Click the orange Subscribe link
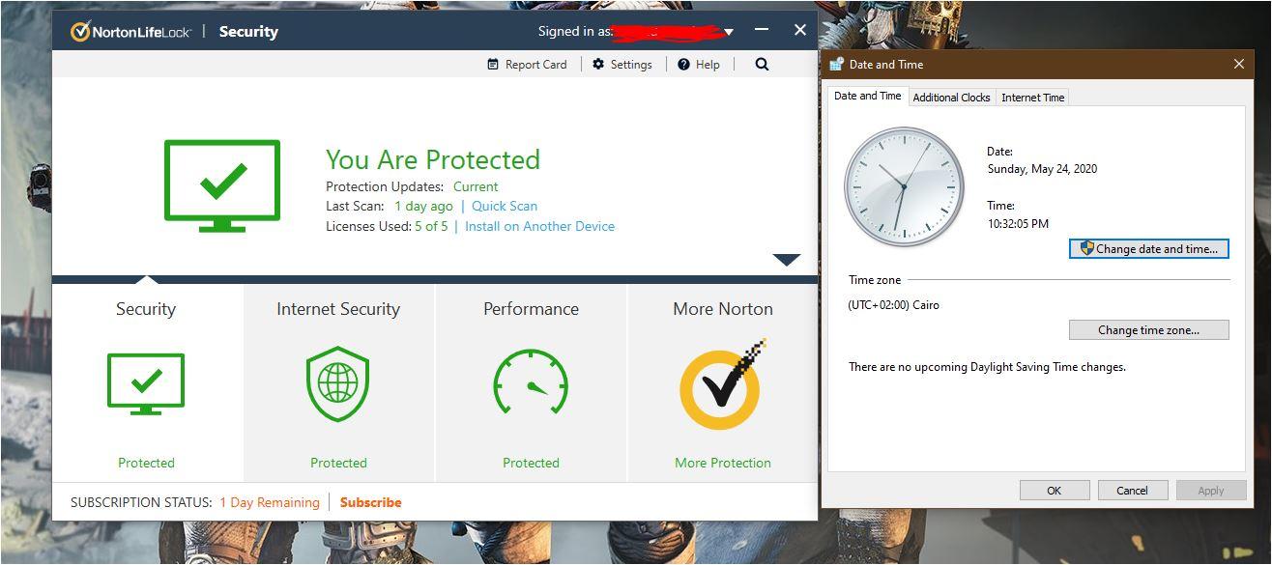The width and height of the screenshot is (1272, 565). click(370, 502)
